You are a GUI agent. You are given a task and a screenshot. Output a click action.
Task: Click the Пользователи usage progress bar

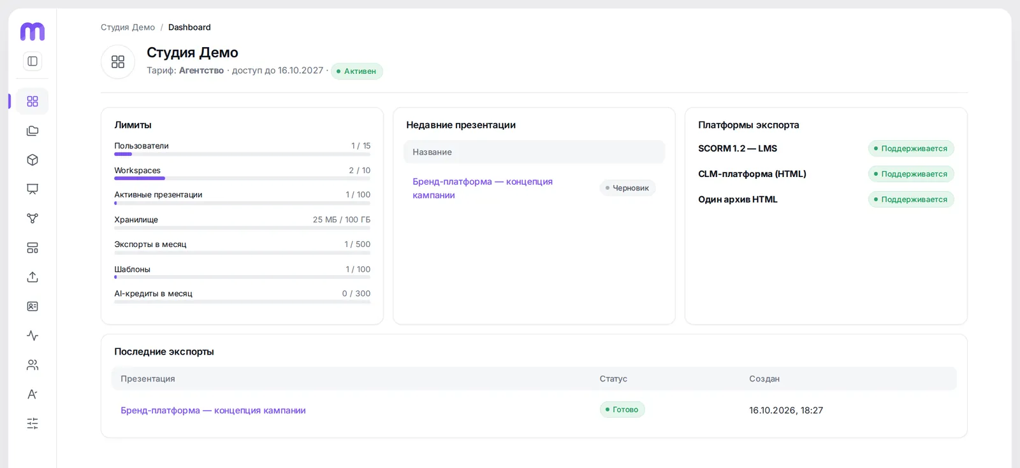(242, 154)
